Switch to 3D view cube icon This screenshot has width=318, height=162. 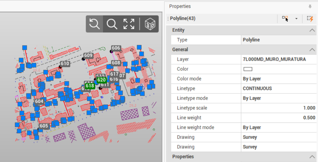(150, 24)
